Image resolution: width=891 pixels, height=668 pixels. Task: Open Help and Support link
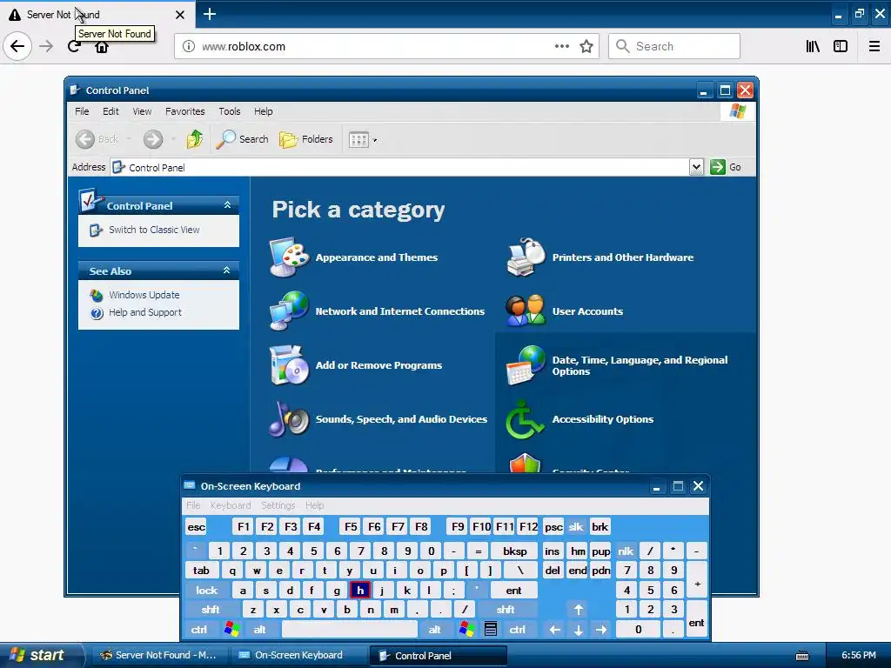[x=145, y=312]
